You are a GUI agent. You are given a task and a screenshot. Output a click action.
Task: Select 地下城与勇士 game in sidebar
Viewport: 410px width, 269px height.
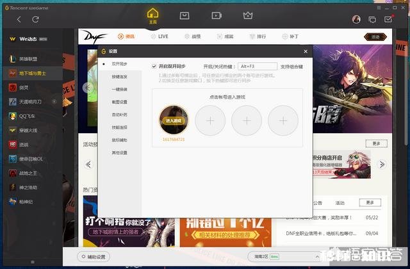pyautogui.click(x=33, y=74)
